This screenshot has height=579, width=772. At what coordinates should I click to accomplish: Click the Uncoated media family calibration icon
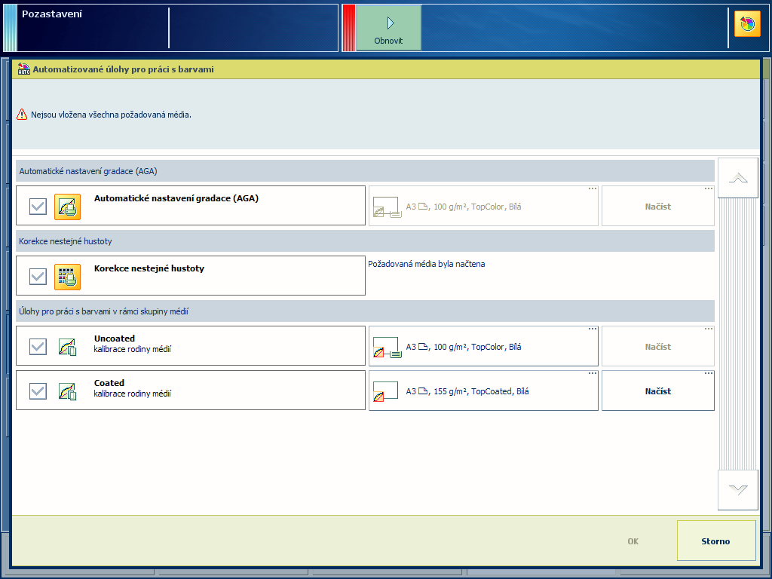point(67,347)
